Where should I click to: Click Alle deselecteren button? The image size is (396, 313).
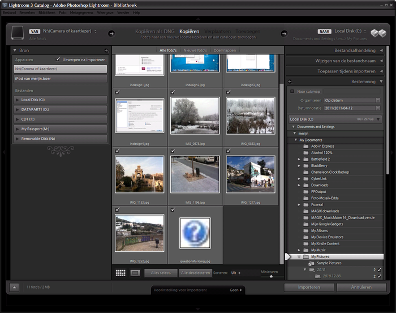pos(196,273)
